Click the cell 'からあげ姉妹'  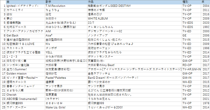(66, 57)
